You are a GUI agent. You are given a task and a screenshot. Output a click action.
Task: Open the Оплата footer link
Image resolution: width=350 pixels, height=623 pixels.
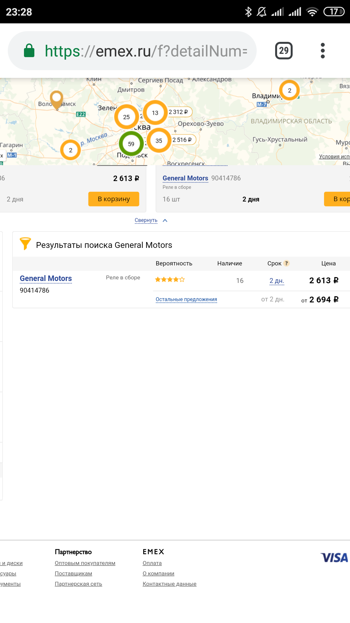152,563
